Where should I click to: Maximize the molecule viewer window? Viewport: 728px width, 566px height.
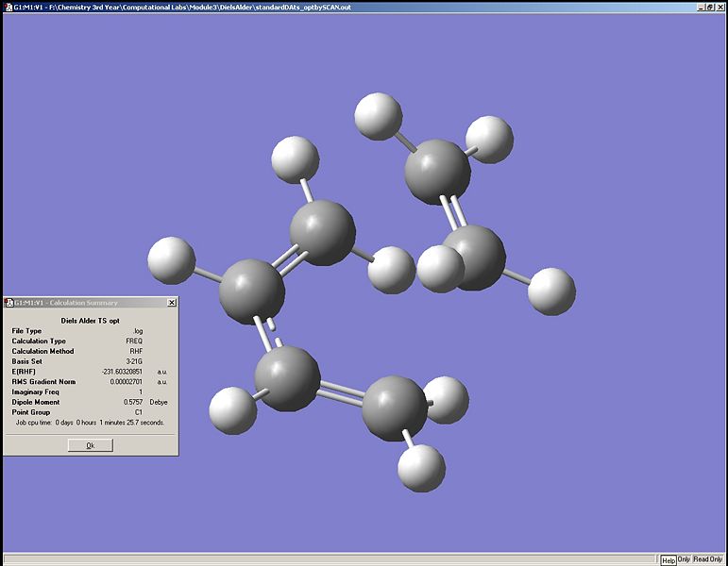710,7
